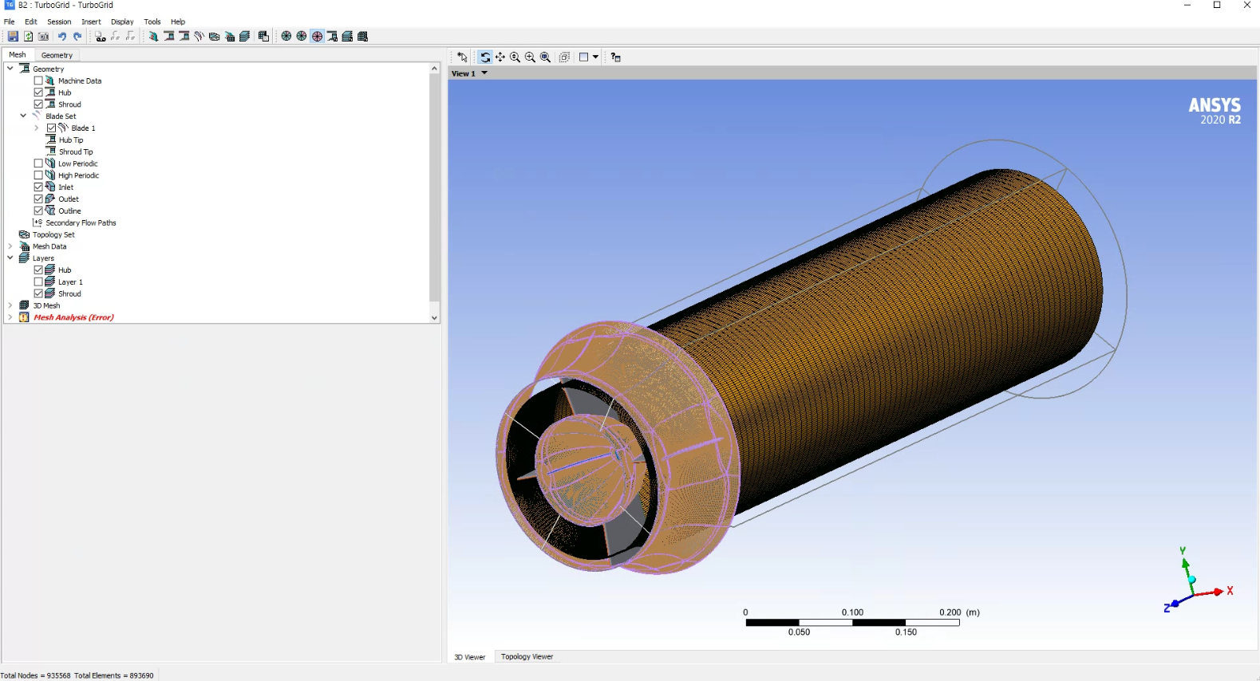1260x681 pixels.
Task: Click the Blade Set toolbar icon
Action: (199, 36)
